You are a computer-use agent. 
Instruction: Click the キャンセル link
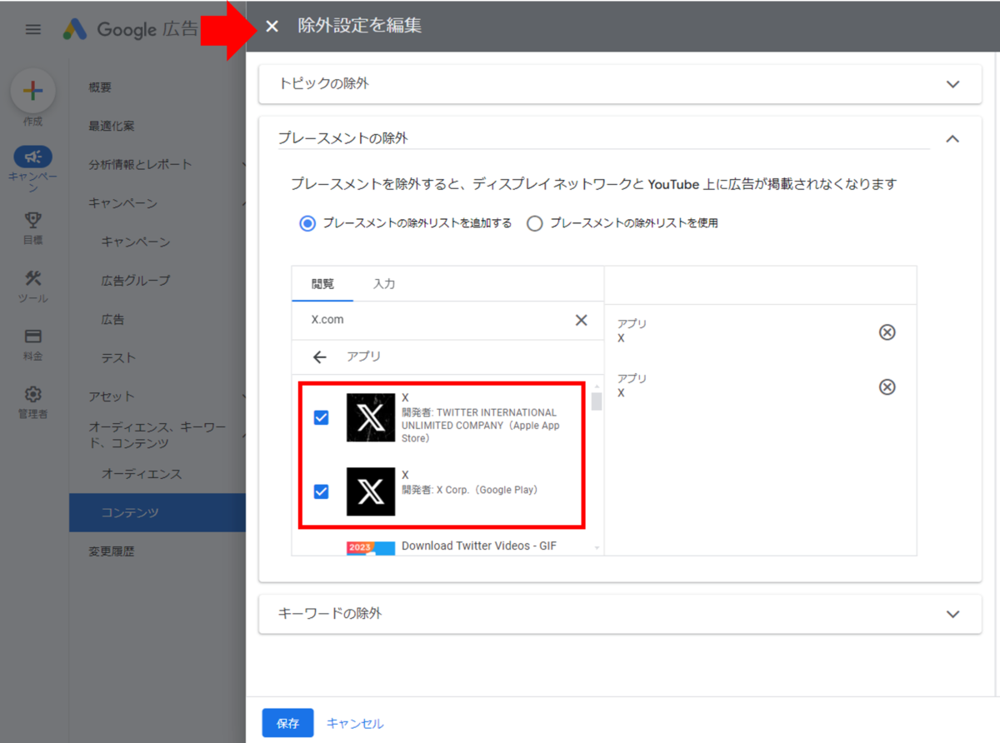(x=355, y=723)
